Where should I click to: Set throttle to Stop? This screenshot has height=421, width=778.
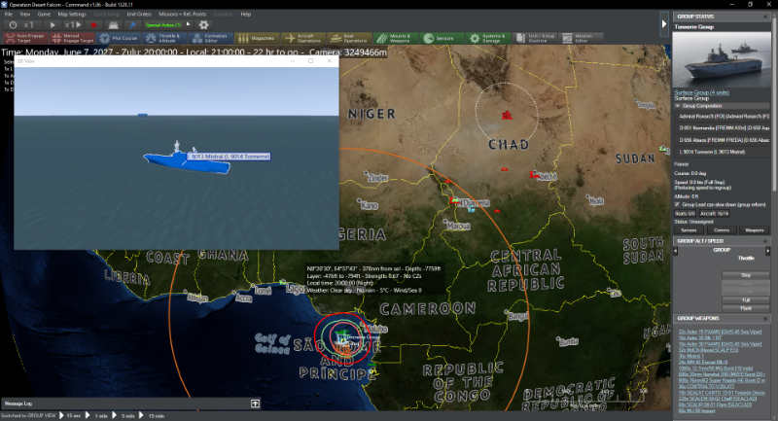tap(746, 275)
